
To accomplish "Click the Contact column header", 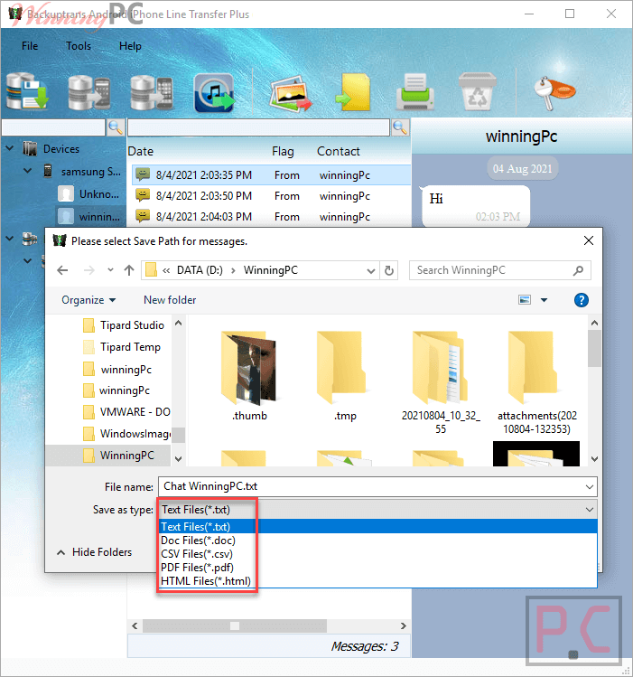I will pyautogui.click(x=338, y=151).
